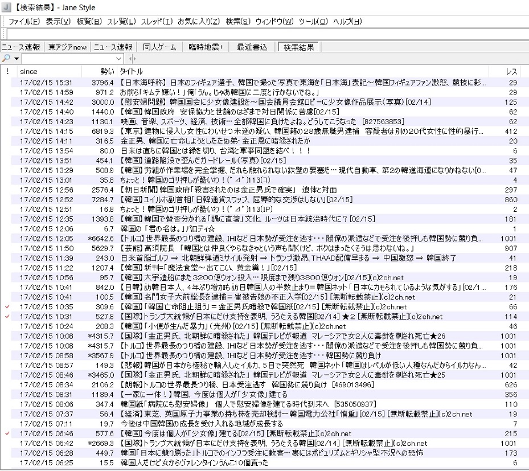
Task: Focus the search text input field
Action: pos(68,59)
